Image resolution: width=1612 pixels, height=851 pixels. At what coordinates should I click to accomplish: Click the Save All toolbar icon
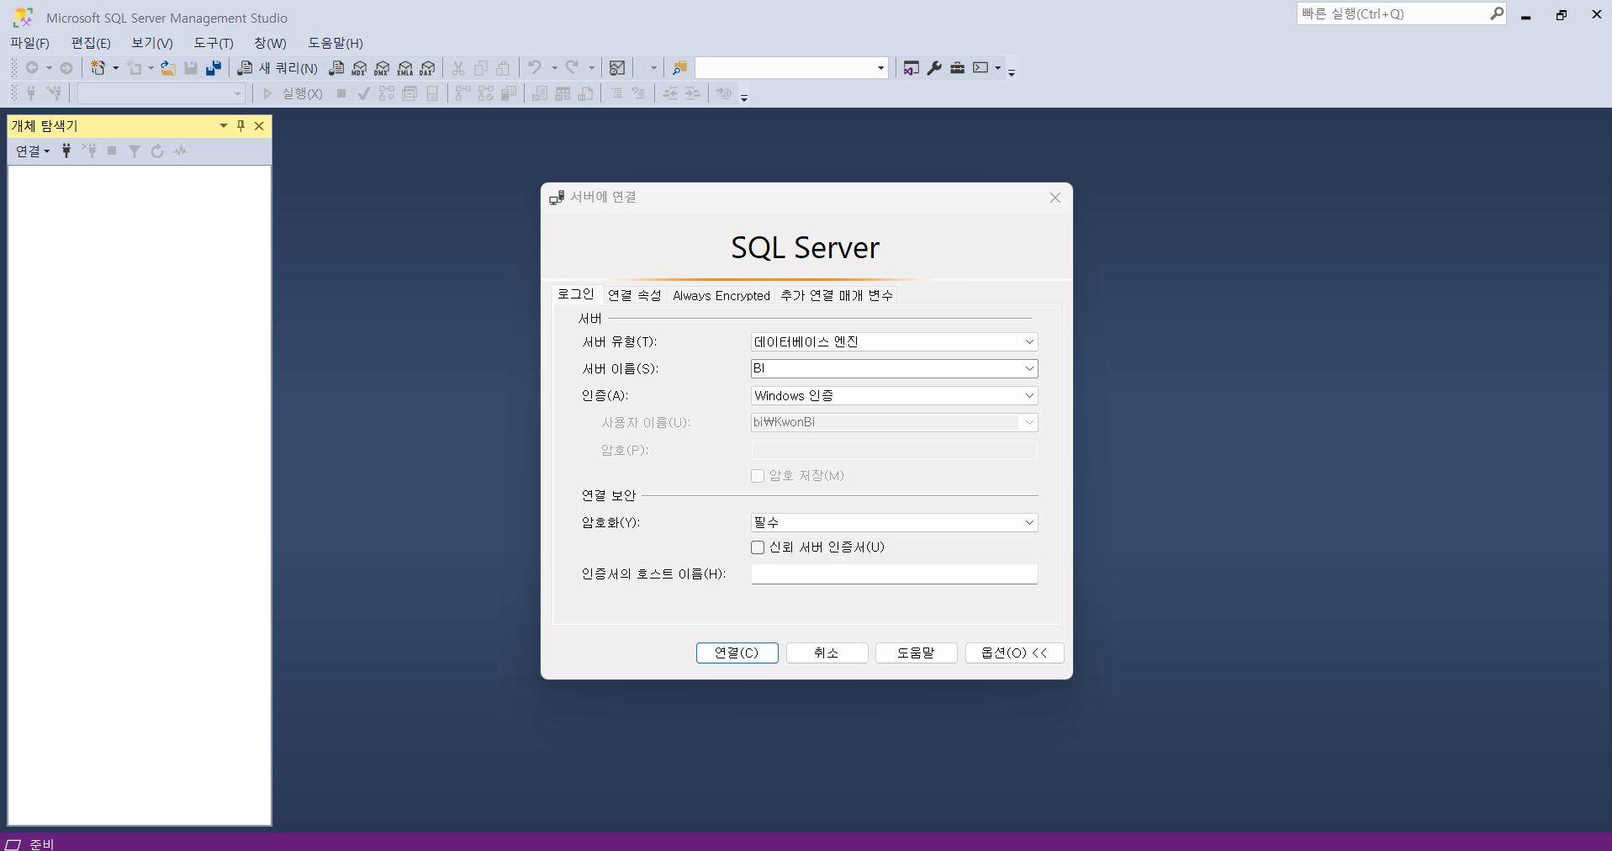point(214,68)
